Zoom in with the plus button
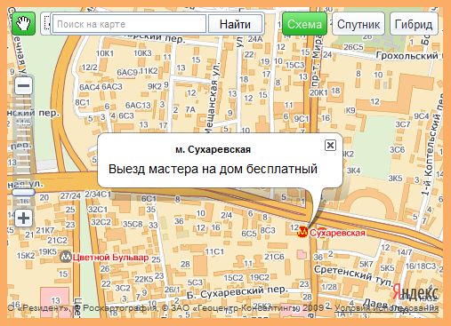The width and height of the screenshot is (451, 326). click(x=23, y=219)
